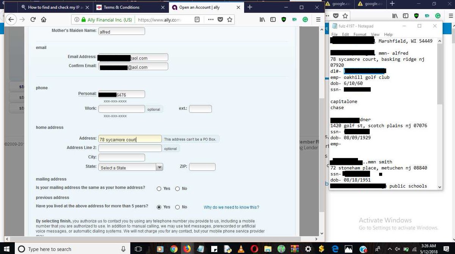Open File Explorer from the taskbar
The height and width of the screenshot is (254, 455).
click(268, 249)
